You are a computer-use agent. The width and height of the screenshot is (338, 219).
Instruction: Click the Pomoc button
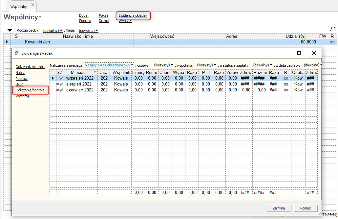[306, 208]
